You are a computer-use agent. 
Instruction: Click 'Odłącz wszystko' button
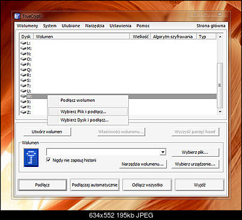(x=147, y=185)
